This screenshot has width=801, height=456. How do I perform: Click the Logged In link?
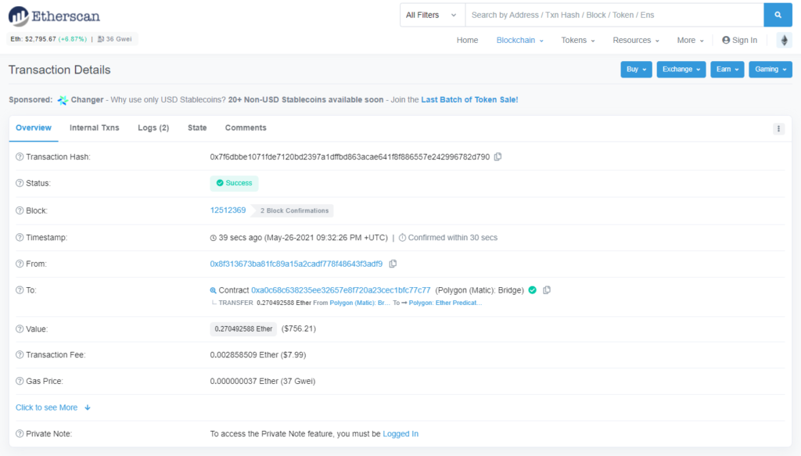click(400, 433)
